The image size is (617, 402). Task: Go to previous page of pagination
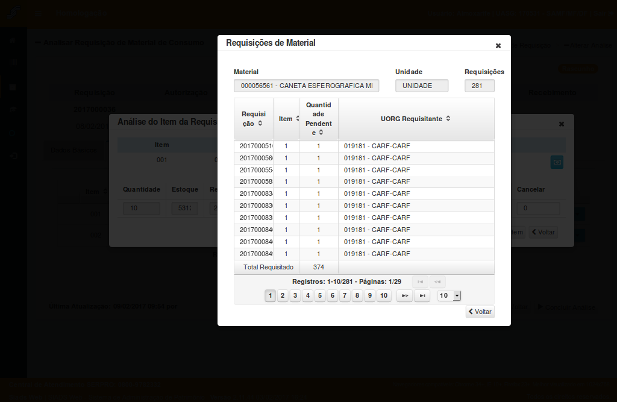pos(437,282)
